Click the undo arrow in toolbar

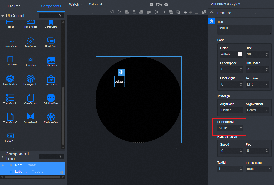tap(185, 12)
